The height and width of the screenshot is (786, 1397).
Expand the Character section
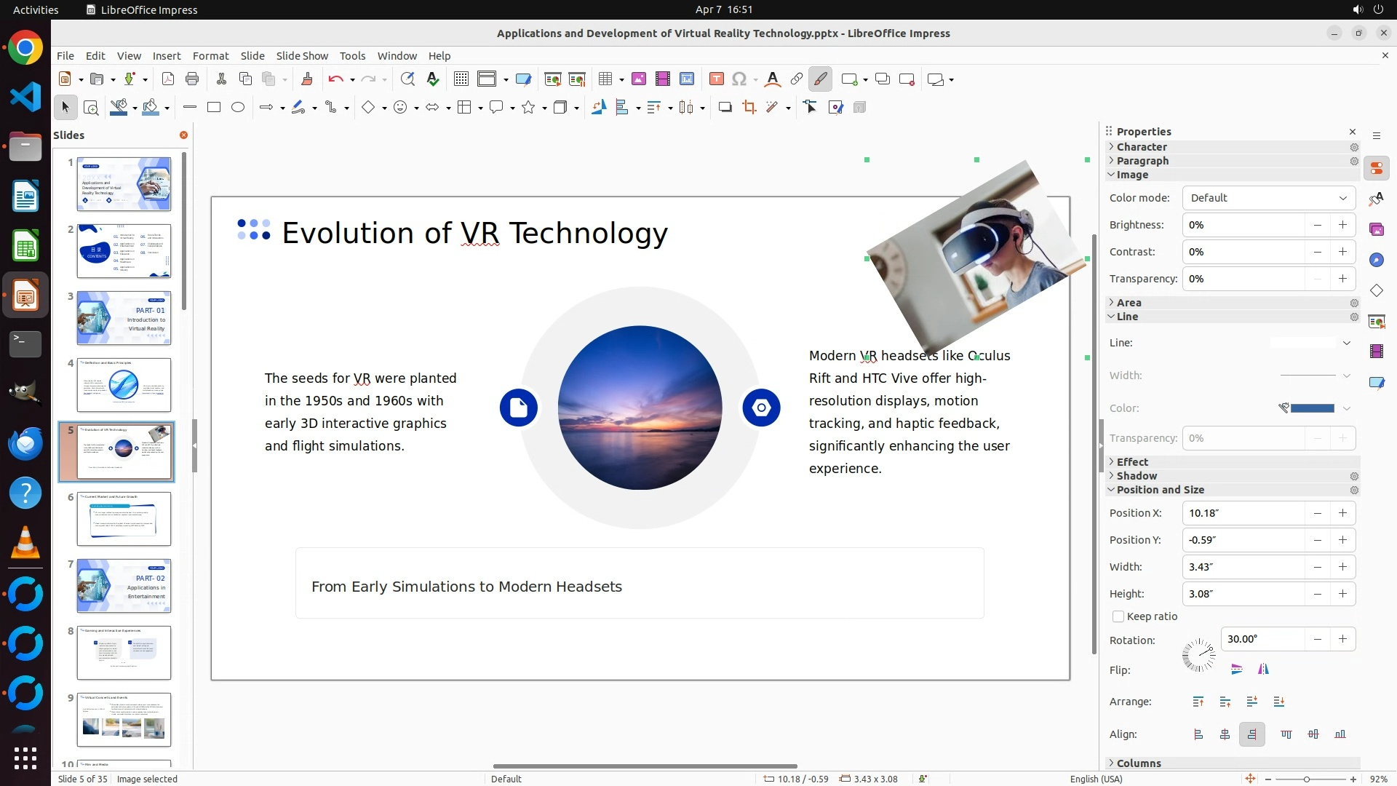tap(1142, 147)
